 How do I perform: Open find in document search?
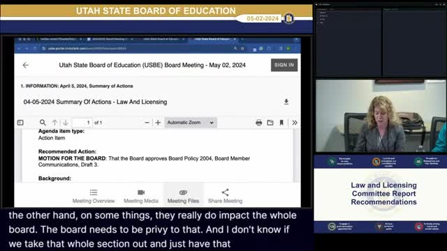(43, 123)
